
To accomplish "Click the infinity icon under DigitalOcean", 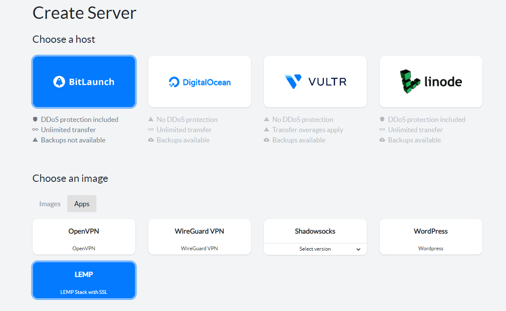I will (151, 130).
